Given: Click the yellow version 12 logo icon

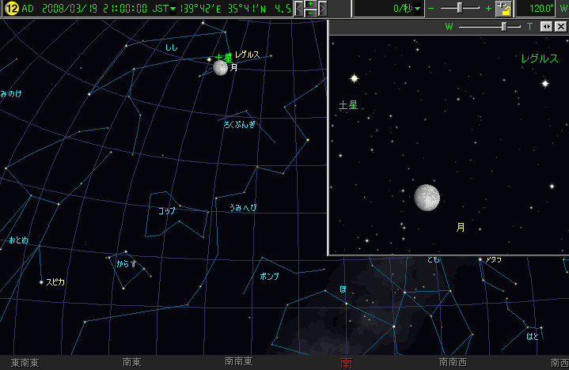Looking at the screenshot, I should [11, 9].
